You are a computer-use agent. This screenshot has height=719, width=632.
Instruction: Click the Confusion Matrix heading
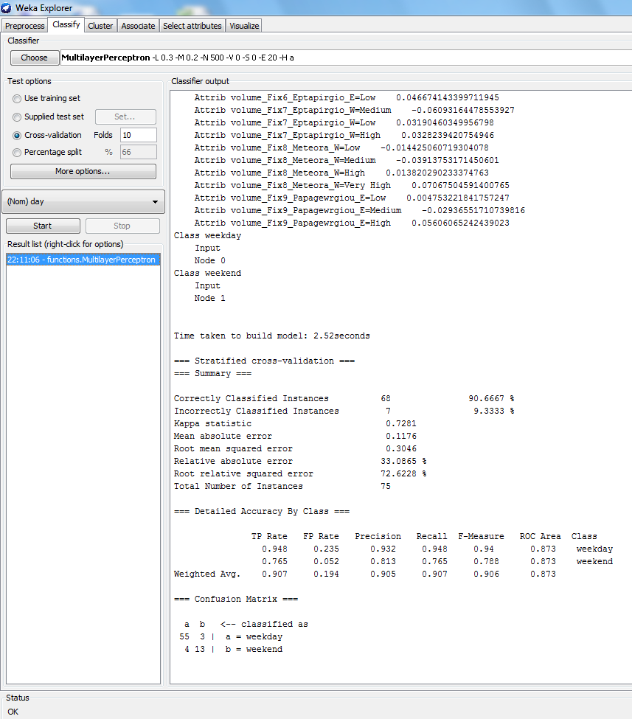[x=236, y=600]
